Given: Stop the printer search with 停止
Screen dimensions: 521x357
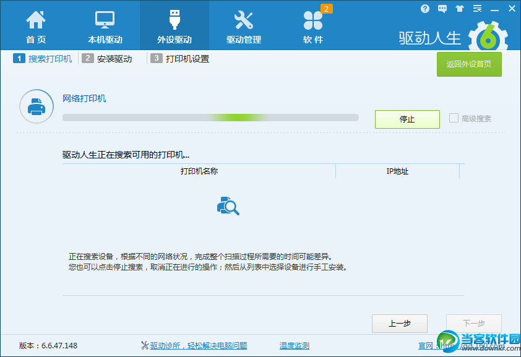Looking at the screenshot, I should [407, 119].
